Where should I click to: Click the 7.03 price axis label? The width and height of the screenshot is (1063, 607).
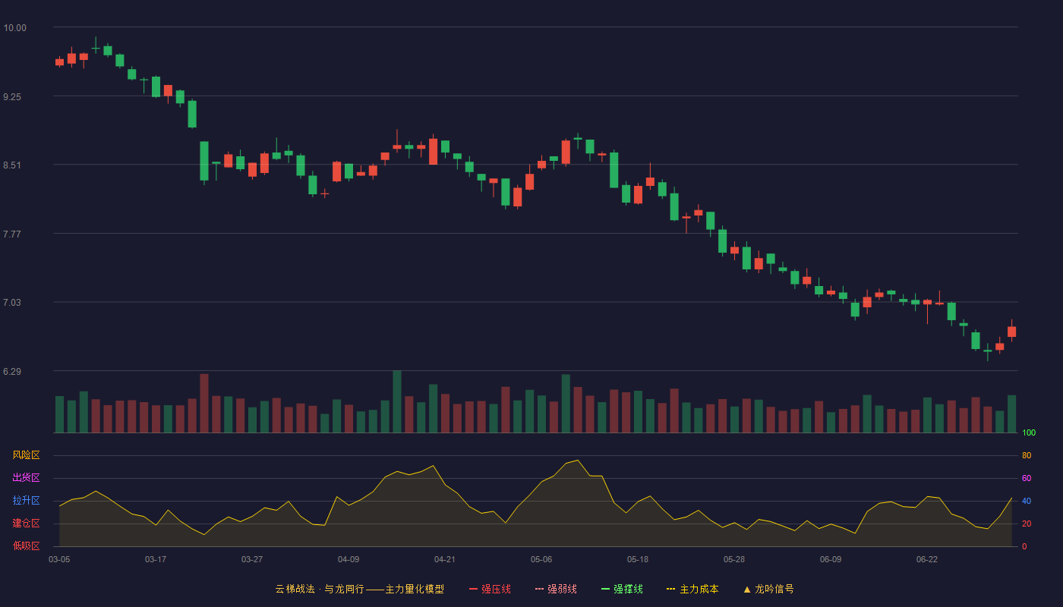pyautogui.click(x=12, y=303)
